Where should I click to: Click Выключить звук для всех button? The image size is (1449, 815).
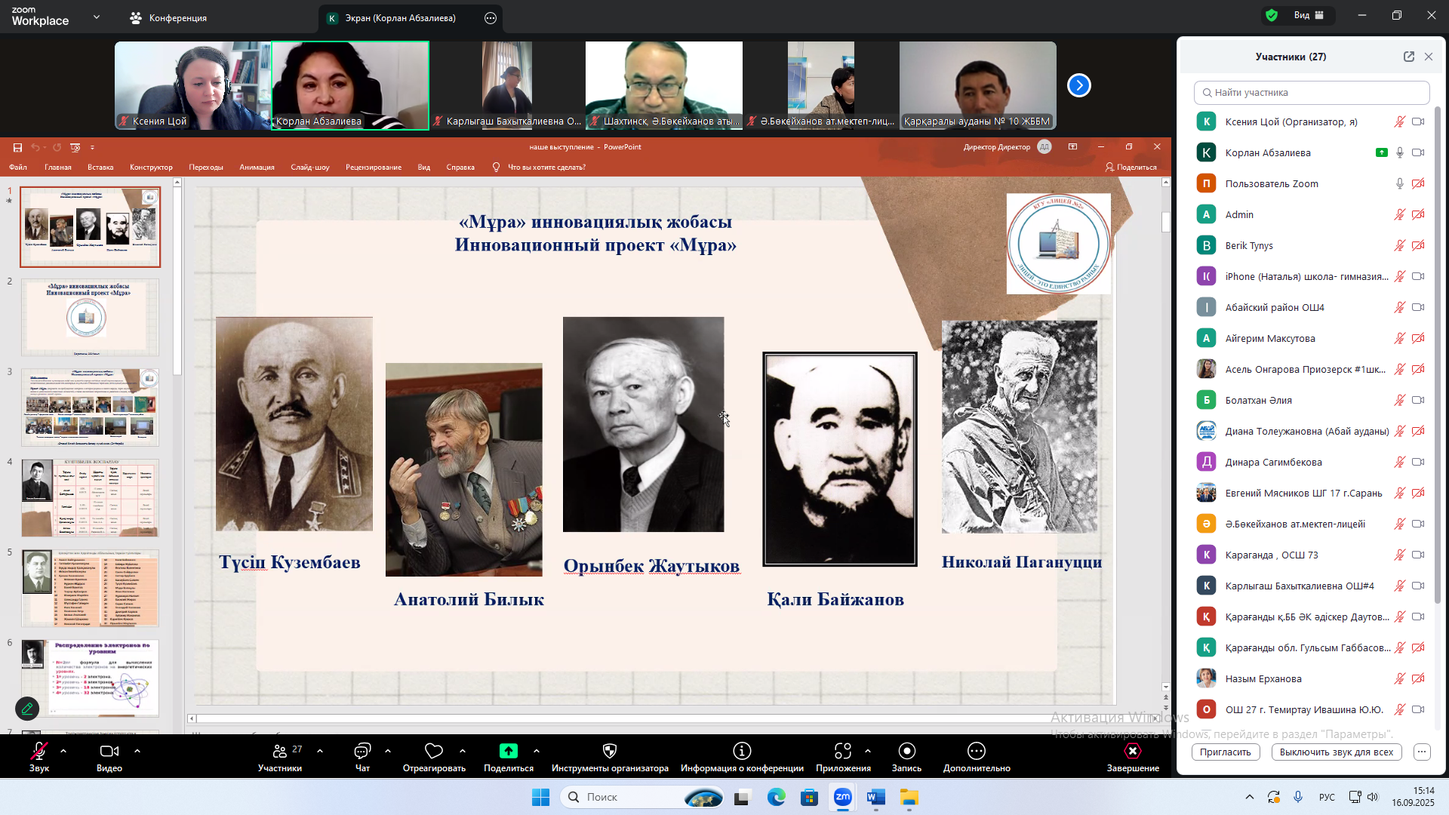pos(1336,752)
